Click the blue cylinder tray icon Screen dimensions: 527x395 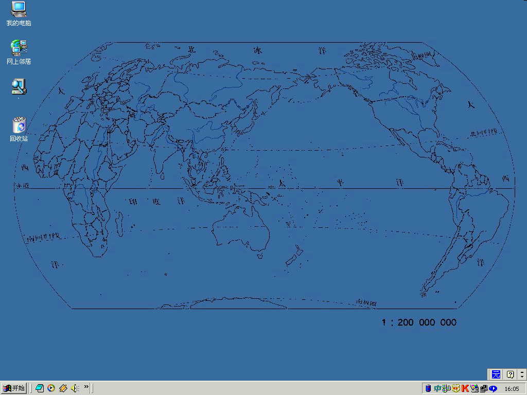pyautogui.click(x=428, y=388)
